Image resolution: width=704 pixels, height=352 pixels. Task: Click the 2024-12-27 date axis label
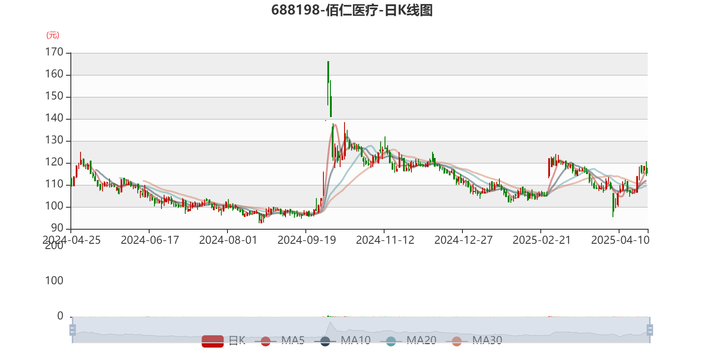pyautogui.click(x=463, y=240)
